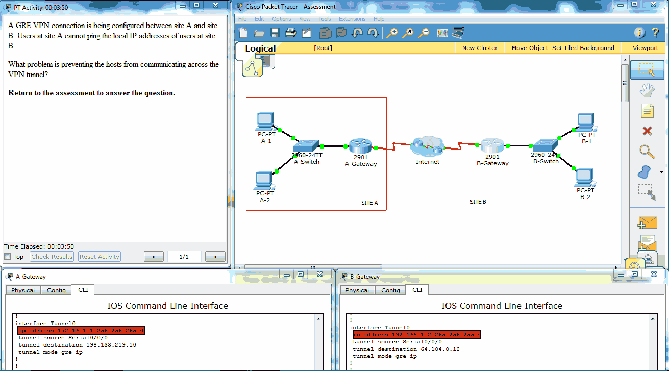669x371 pixels.
Task: Open the custom devices dialog icon
Action: coord(458,33)
